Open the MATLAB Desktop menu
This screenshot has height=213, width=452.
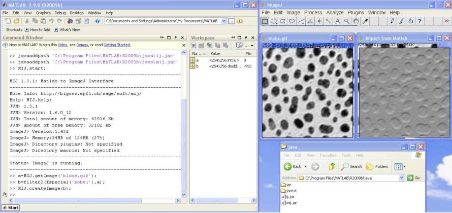77,13
